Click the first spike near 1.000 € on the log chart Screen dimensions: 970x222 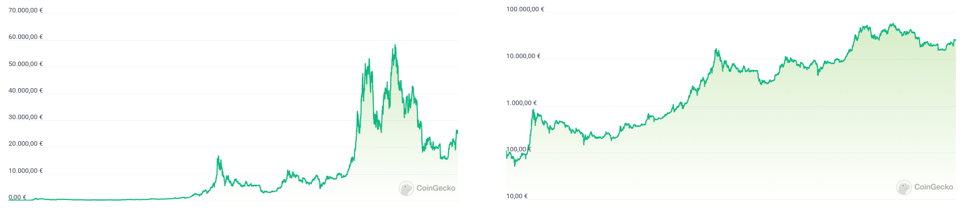(x=533, y=110)
